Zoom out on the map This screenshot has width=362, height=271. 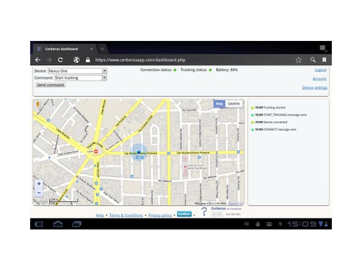pos(39,193)
